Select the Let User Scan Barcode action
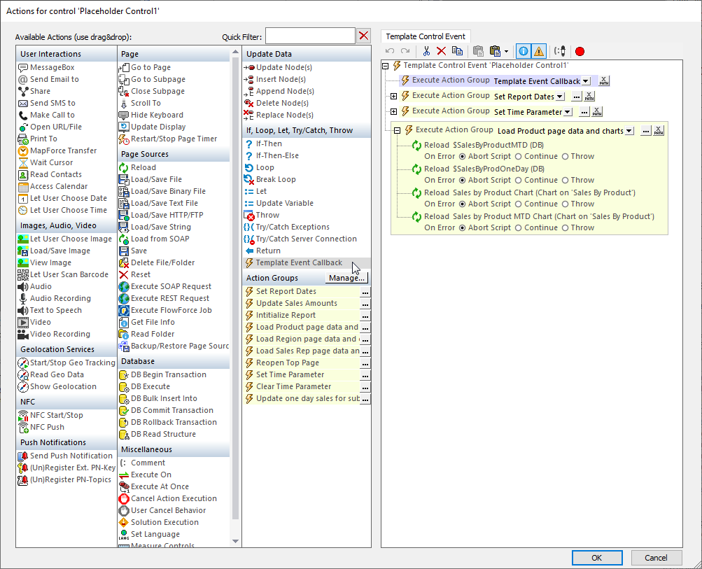The width and height of the screenshot is (702, 569). (69, 274)
